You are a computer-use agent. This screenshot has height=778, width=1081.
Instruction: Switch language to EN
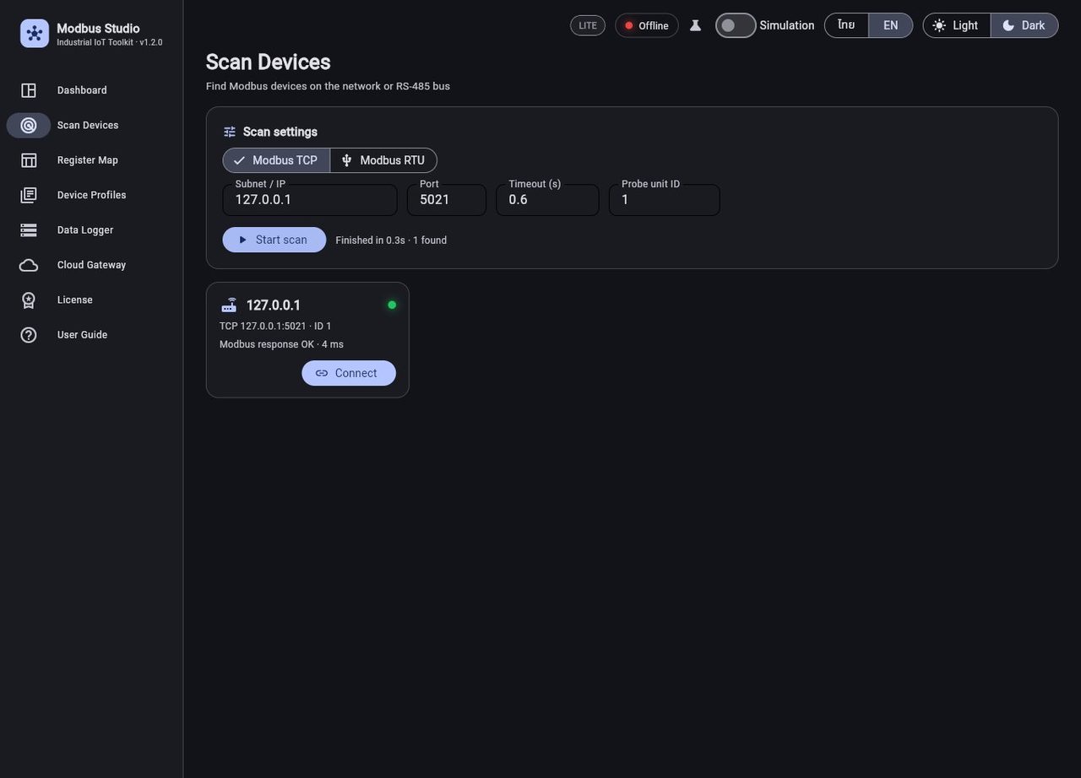(891, 25)
